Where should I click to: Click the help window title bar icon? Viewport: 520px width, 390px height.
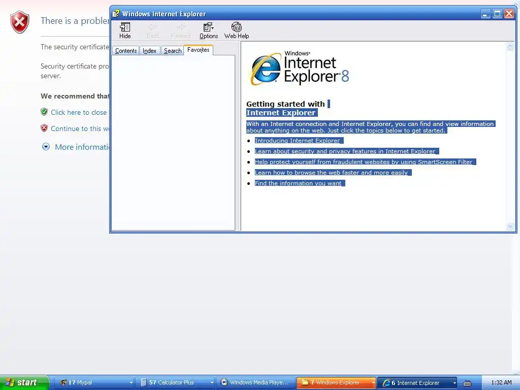point(116,14)
